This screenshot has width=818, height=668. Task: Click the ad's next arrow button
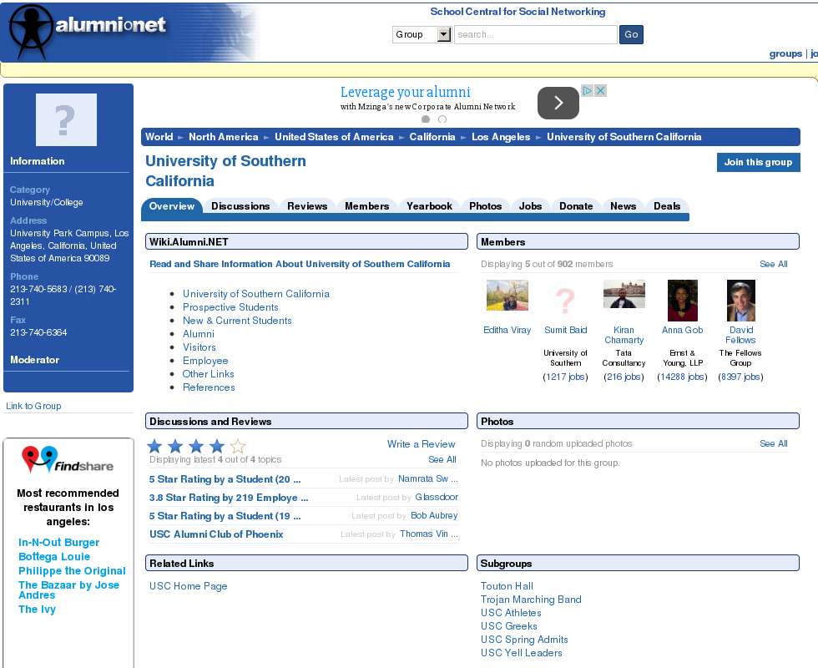(x=558, y=103)
